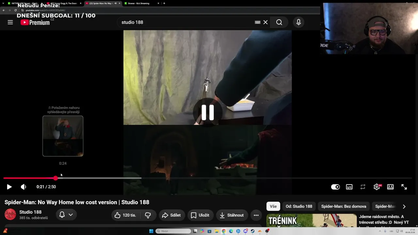Dislike the video with thumbs down
This screenshot has height=235, width=418.
(x=148, y=215)
